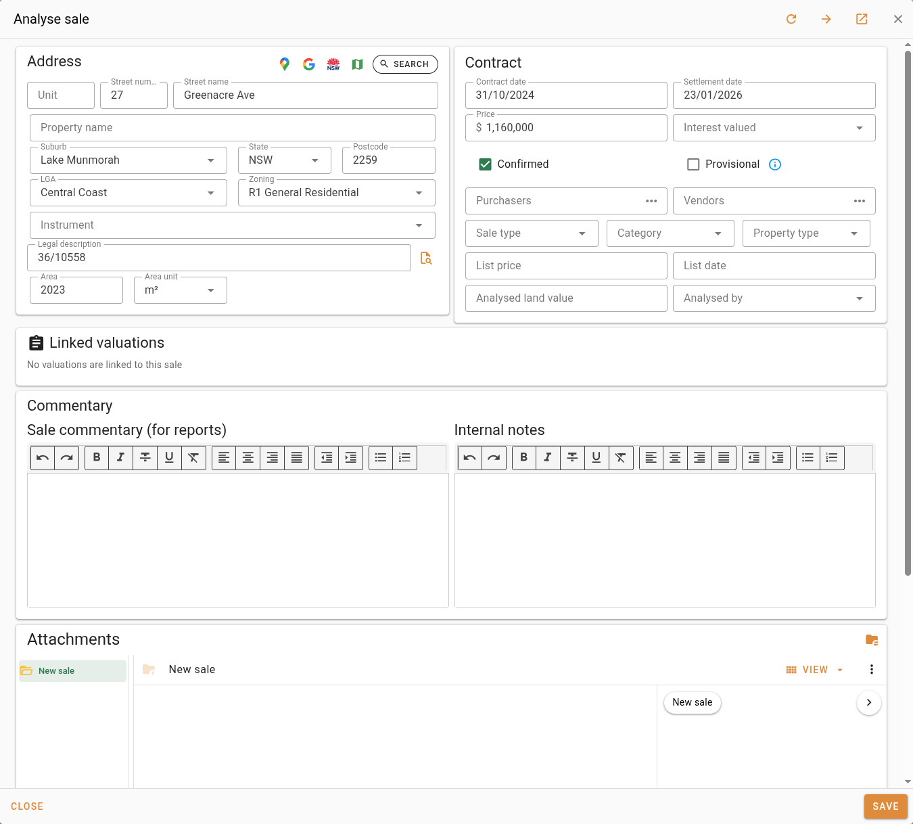Click the Price input field

566,128
